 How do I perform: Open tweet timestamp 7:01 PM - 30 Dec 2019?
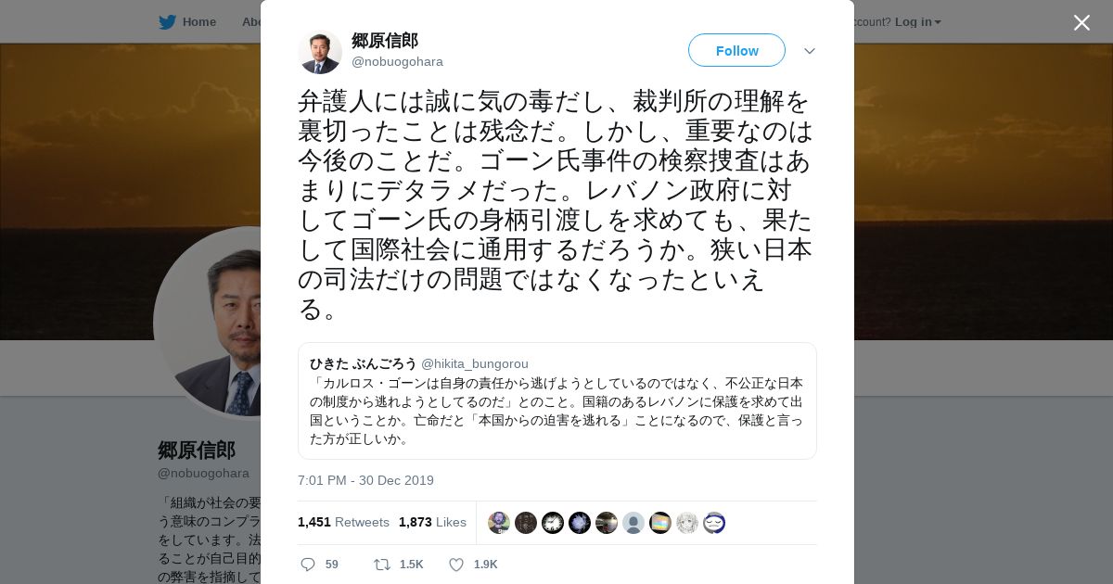(365, 480)
